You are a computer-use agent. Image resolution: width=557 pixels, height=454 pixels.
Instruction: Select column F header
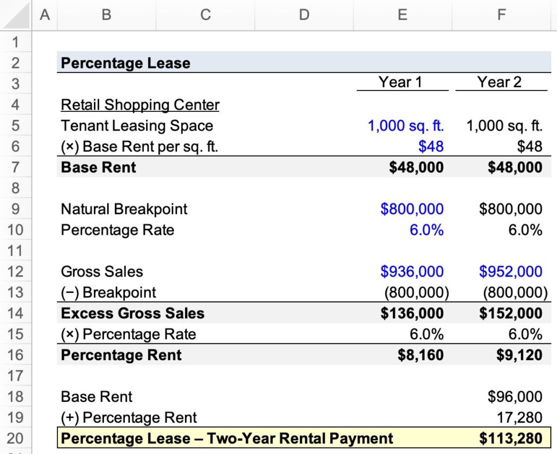pyautogui.click(x=501, y=16)
